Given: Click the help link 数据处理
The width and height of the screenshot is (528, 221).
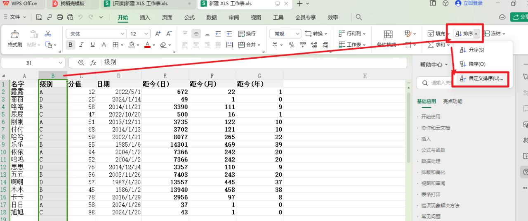Looking at the screenshot, I should pyautogui.click(x=430, y=161).
